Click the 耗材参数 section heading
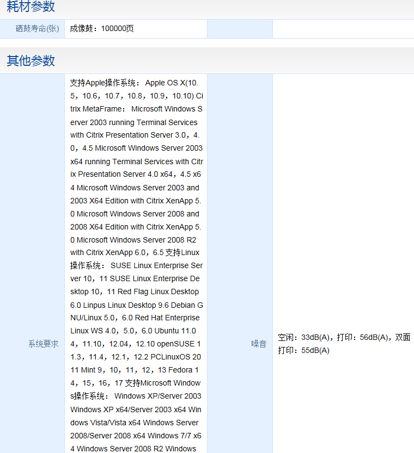Viewport: 414px width, 453px height. pyautogui.click(x=31, y=7)
